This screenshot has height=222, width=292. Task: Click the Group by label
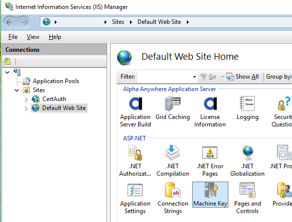(279, 77)
